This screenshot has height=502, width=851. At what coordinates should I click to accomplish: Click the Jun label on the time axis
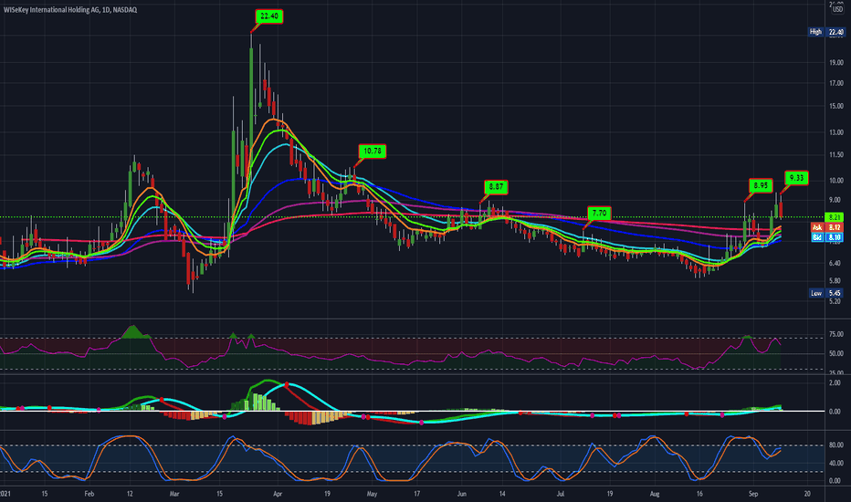(x=461, y=494)
